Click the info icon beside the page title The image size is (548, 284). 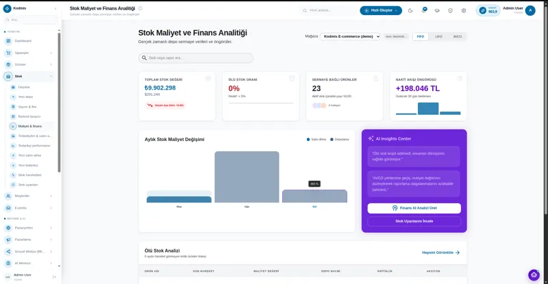coord(140,8)
